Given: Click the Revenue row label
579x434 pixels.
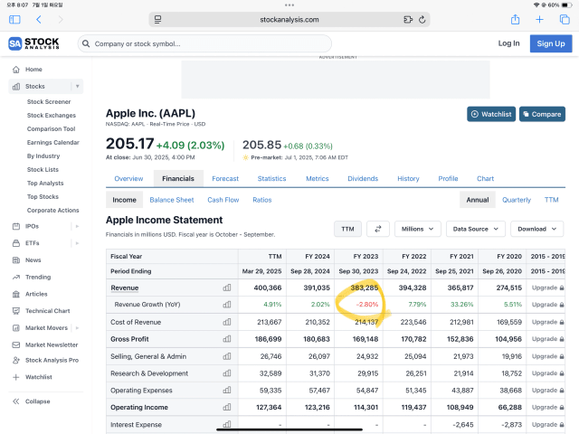Looking at the screenshot, I should pyautogui.click(x=125, y=288).
